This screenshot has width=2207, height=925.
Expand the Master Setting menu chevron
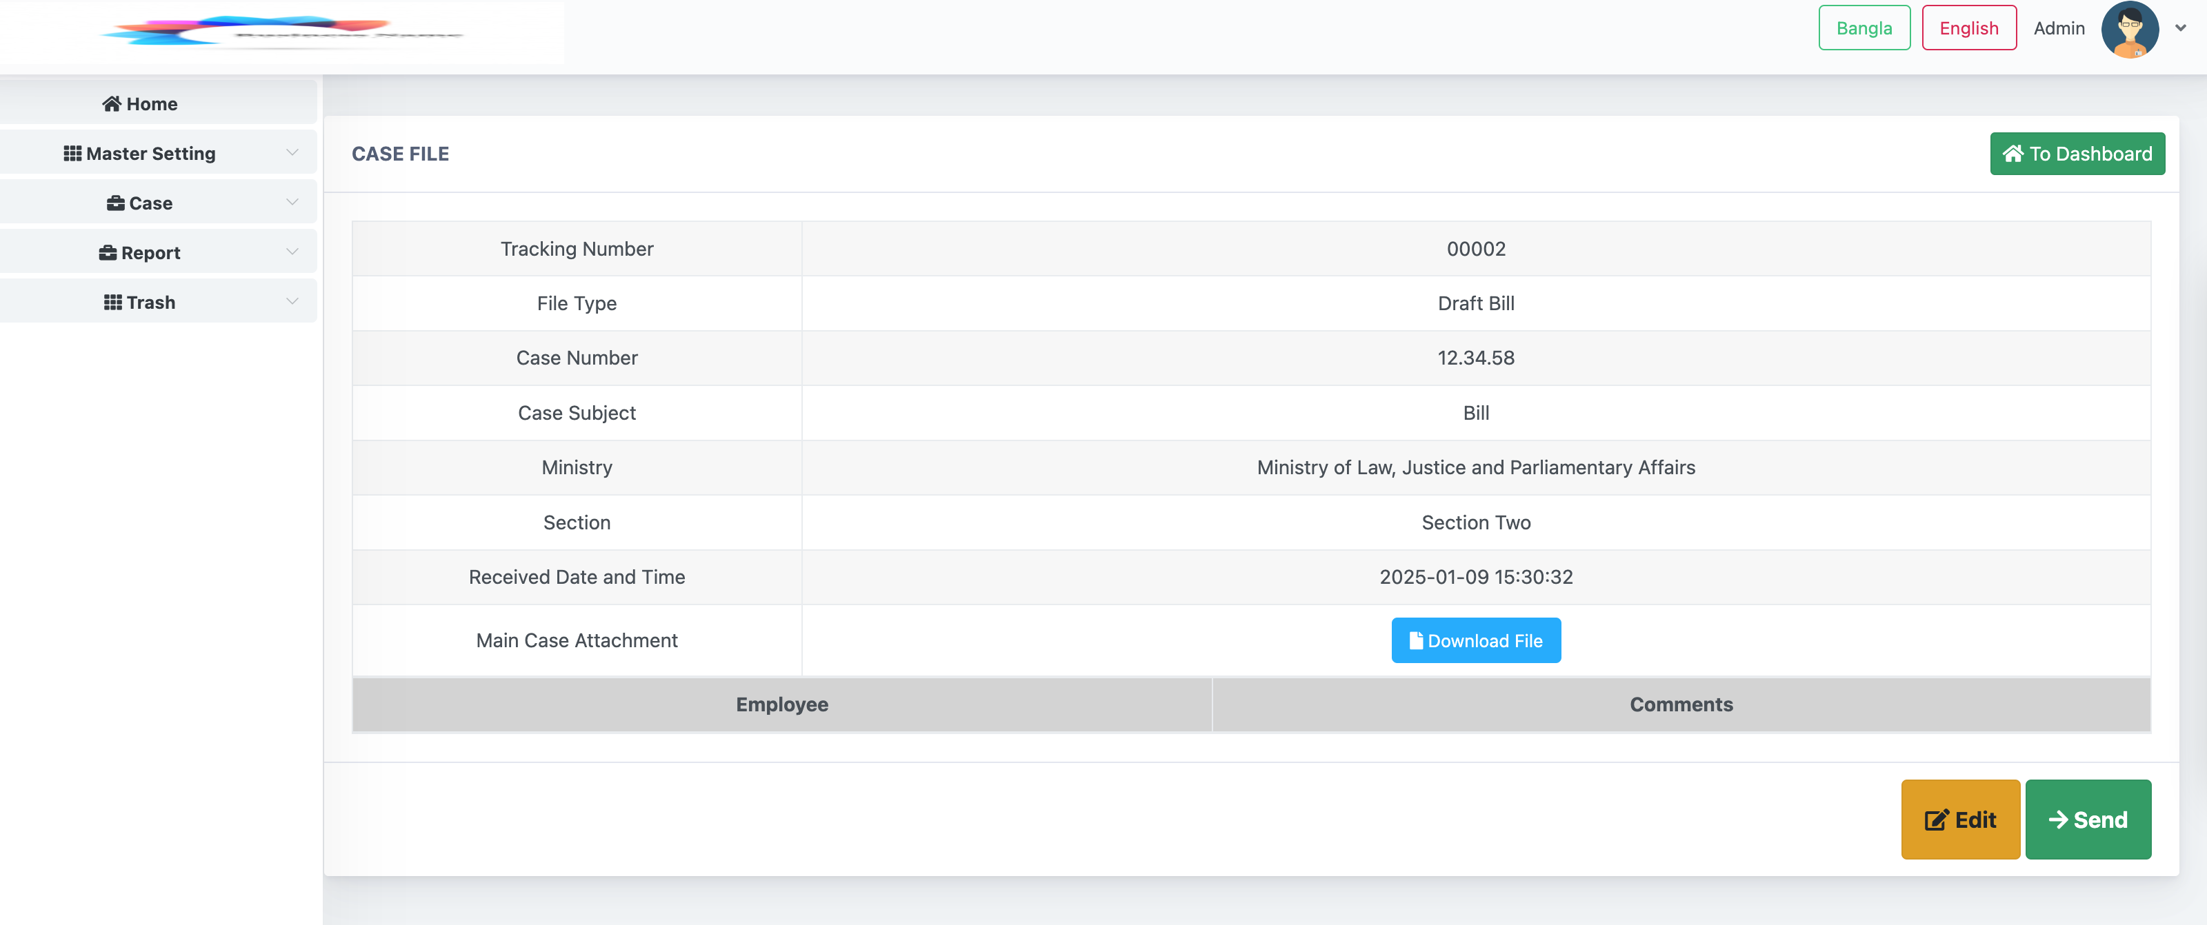292,152
